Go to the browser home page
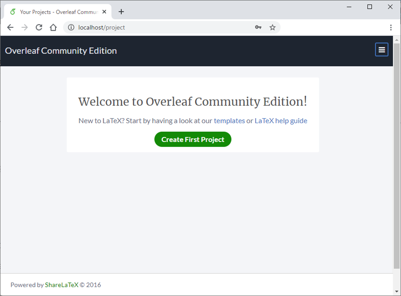This screenshot has height=296, width=401. pos(53,27)
